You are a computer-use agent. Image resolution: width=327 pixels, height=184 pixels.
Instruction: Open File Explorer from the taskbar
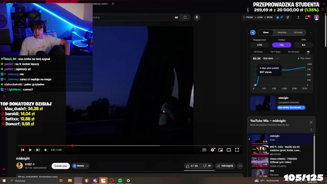pos(70,181)
